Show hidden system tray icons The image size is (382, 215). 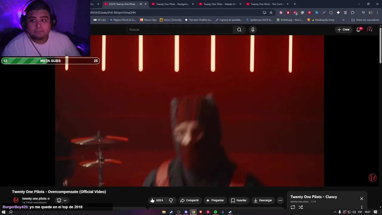tap(335, 212)
